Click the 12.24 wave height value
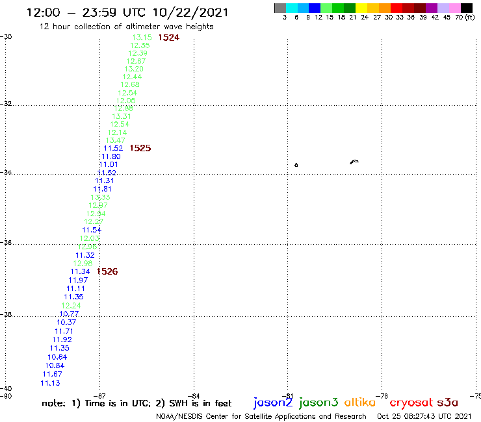The width and height of the screenshot is (481, 422). [71, 306]
